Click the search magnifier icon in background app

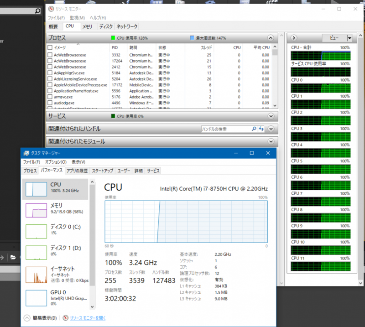coord(37,10)
